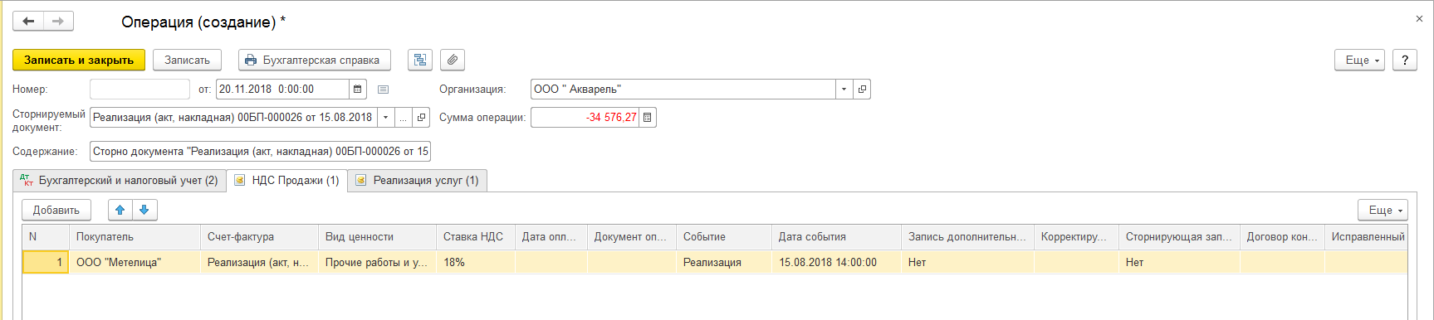Click the document structure icon near paperclip
Viewport: 1434px width, 320px height.
[x=420, y=60]
